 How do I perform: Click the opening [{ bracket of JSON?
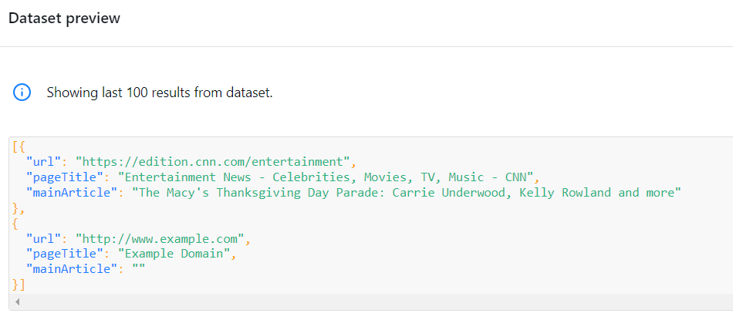point(19,147)
